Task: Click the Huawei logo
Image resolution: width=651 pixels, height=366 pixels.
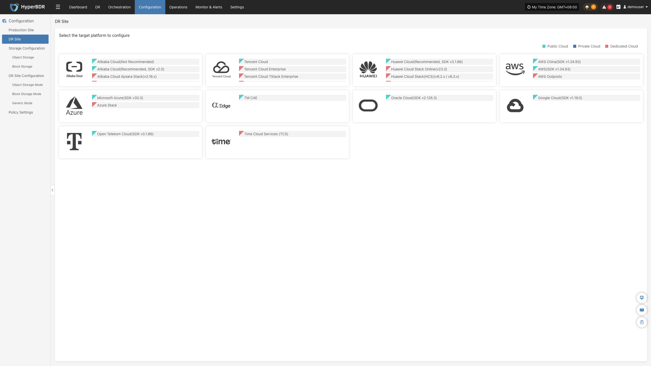Action: pos(368,69)
